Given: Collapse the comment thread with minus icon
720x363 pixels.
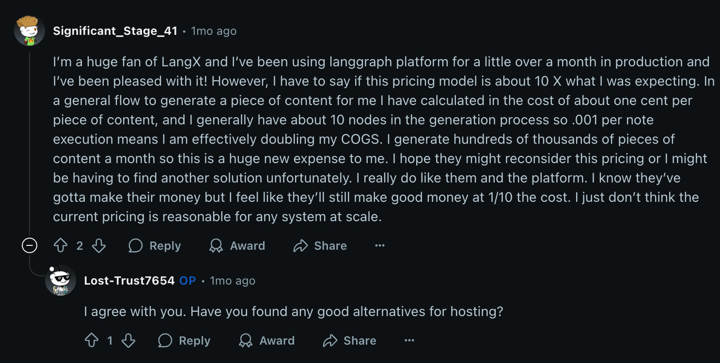Looking at the screenshot, I should (x=30, y=246).
